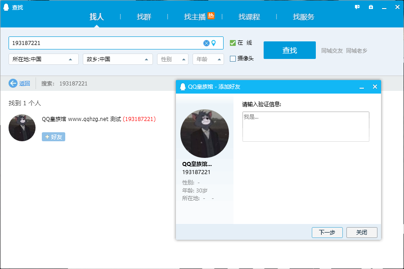
Task: Open the 找主播 tab
Action: point(194,17)
